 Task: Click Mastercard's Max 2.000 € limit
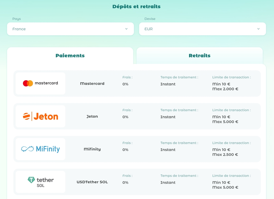point(225,89)
